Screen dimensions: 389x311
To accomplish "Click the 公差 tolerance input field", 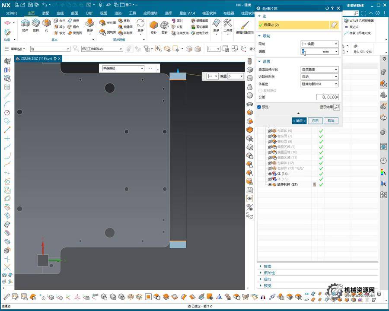I will click(327, 98).
